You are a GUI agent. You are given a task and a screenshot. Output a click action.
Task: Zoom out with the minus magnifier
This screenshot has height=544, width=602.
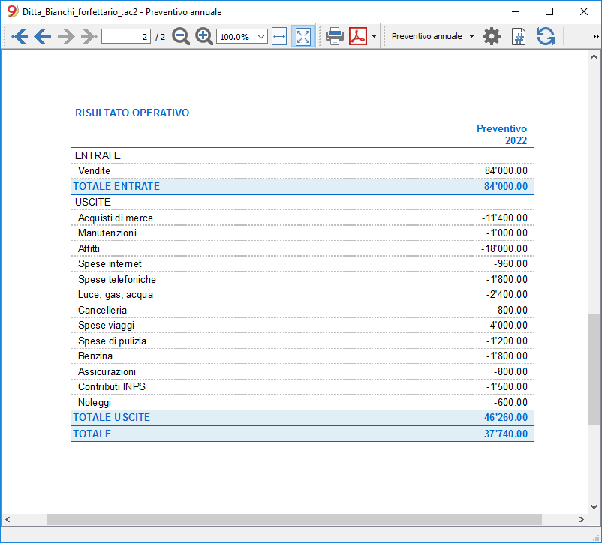[180, 37]
